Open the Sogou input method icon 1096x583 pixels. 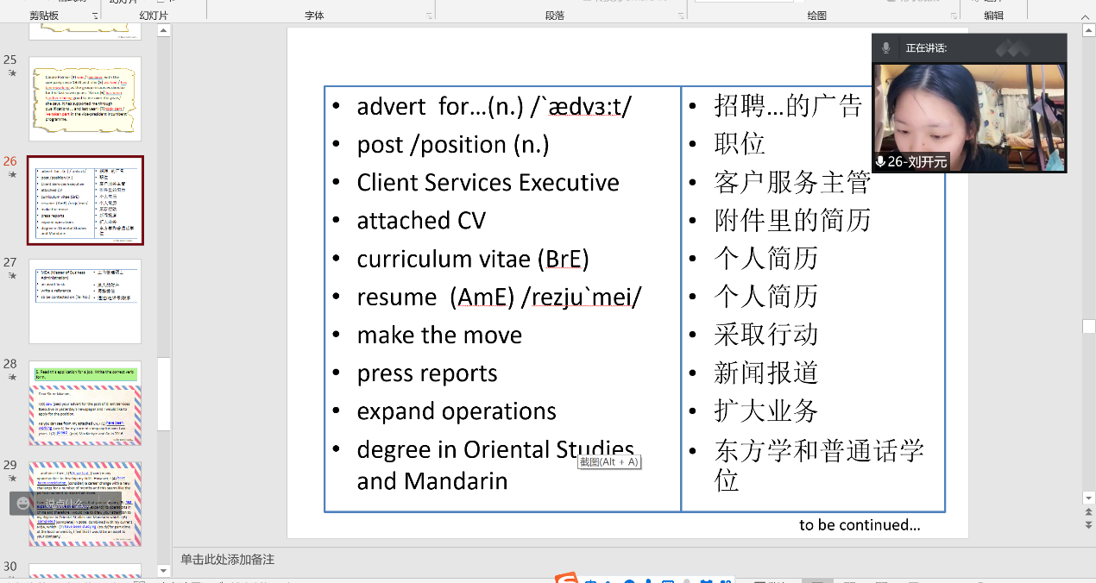[566, 579]
